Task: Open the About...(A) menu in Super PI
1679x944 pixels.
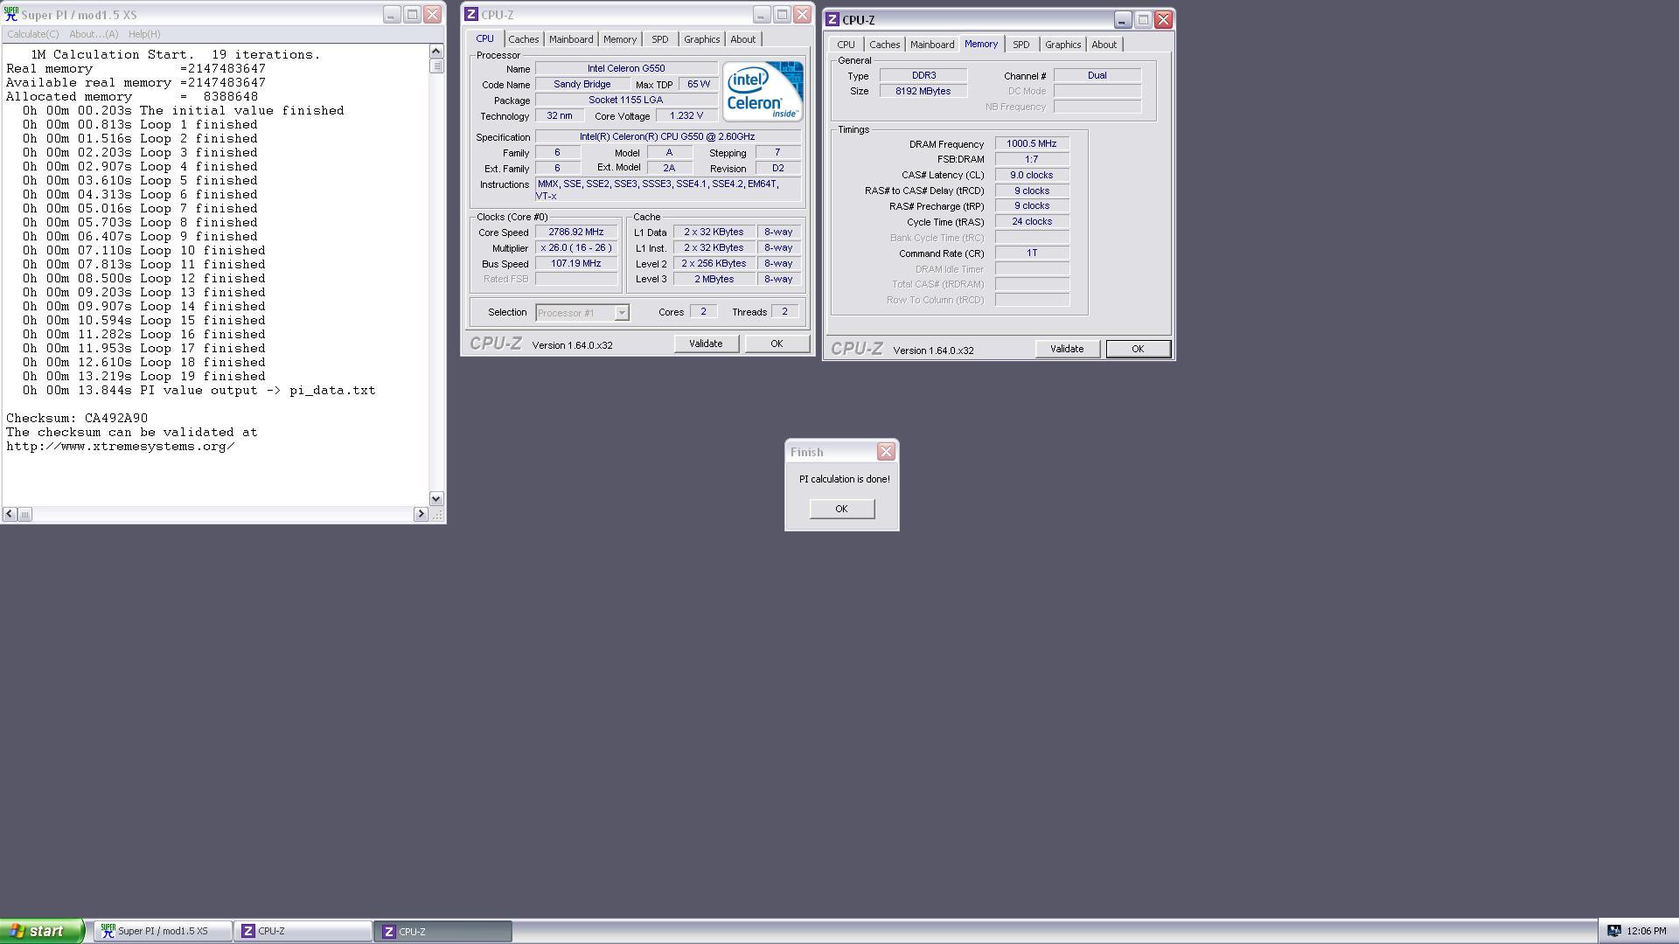Action: (x=94, y=34)
